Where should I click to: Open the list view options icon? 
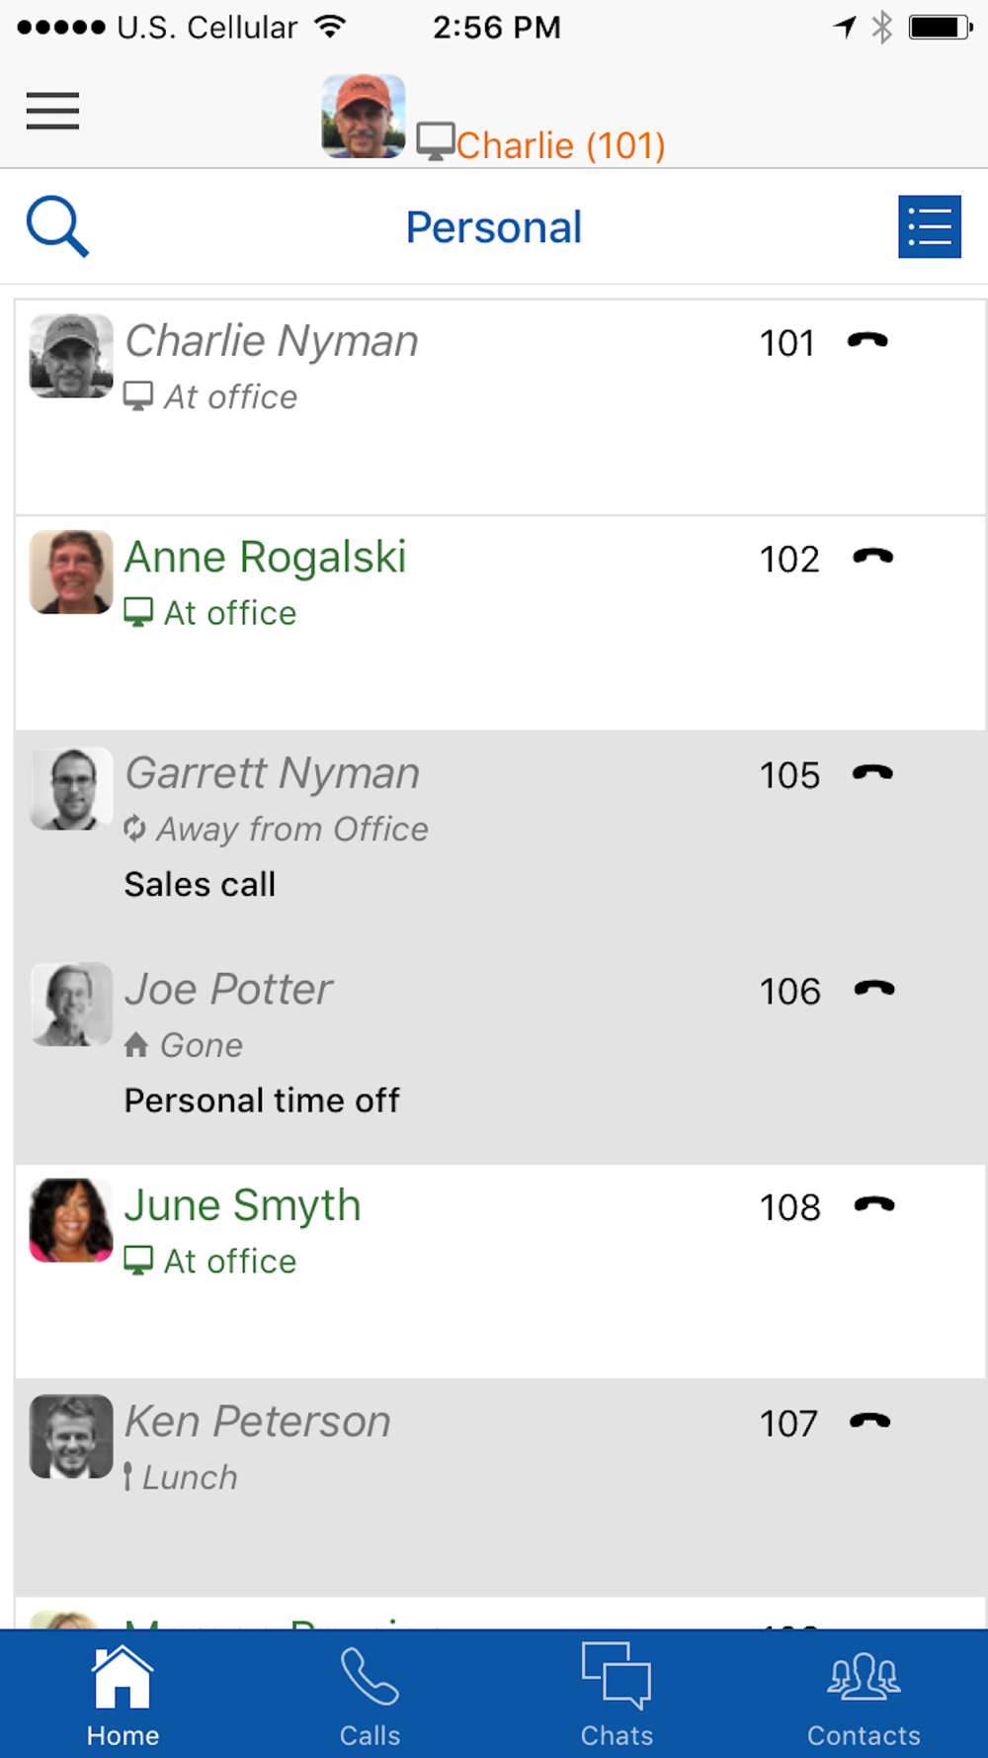click(929, 226)
